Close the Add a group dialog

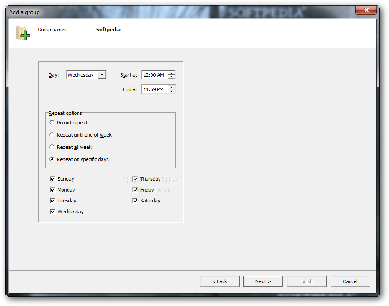[x=366, y=10]
